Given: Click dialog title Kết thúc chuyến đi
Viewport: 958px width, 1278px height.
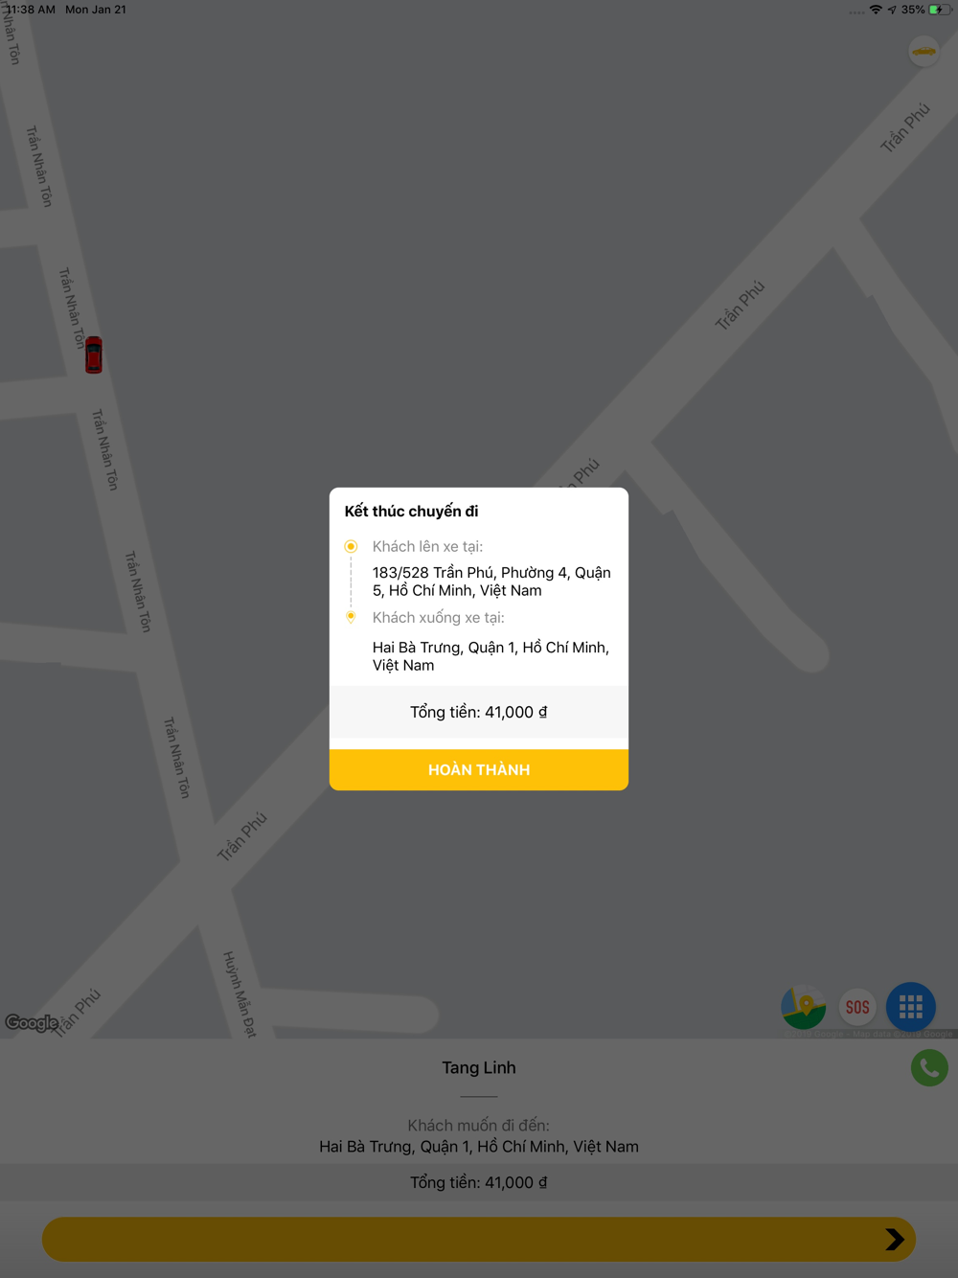Looking at the screenshot, I should 412,511.
